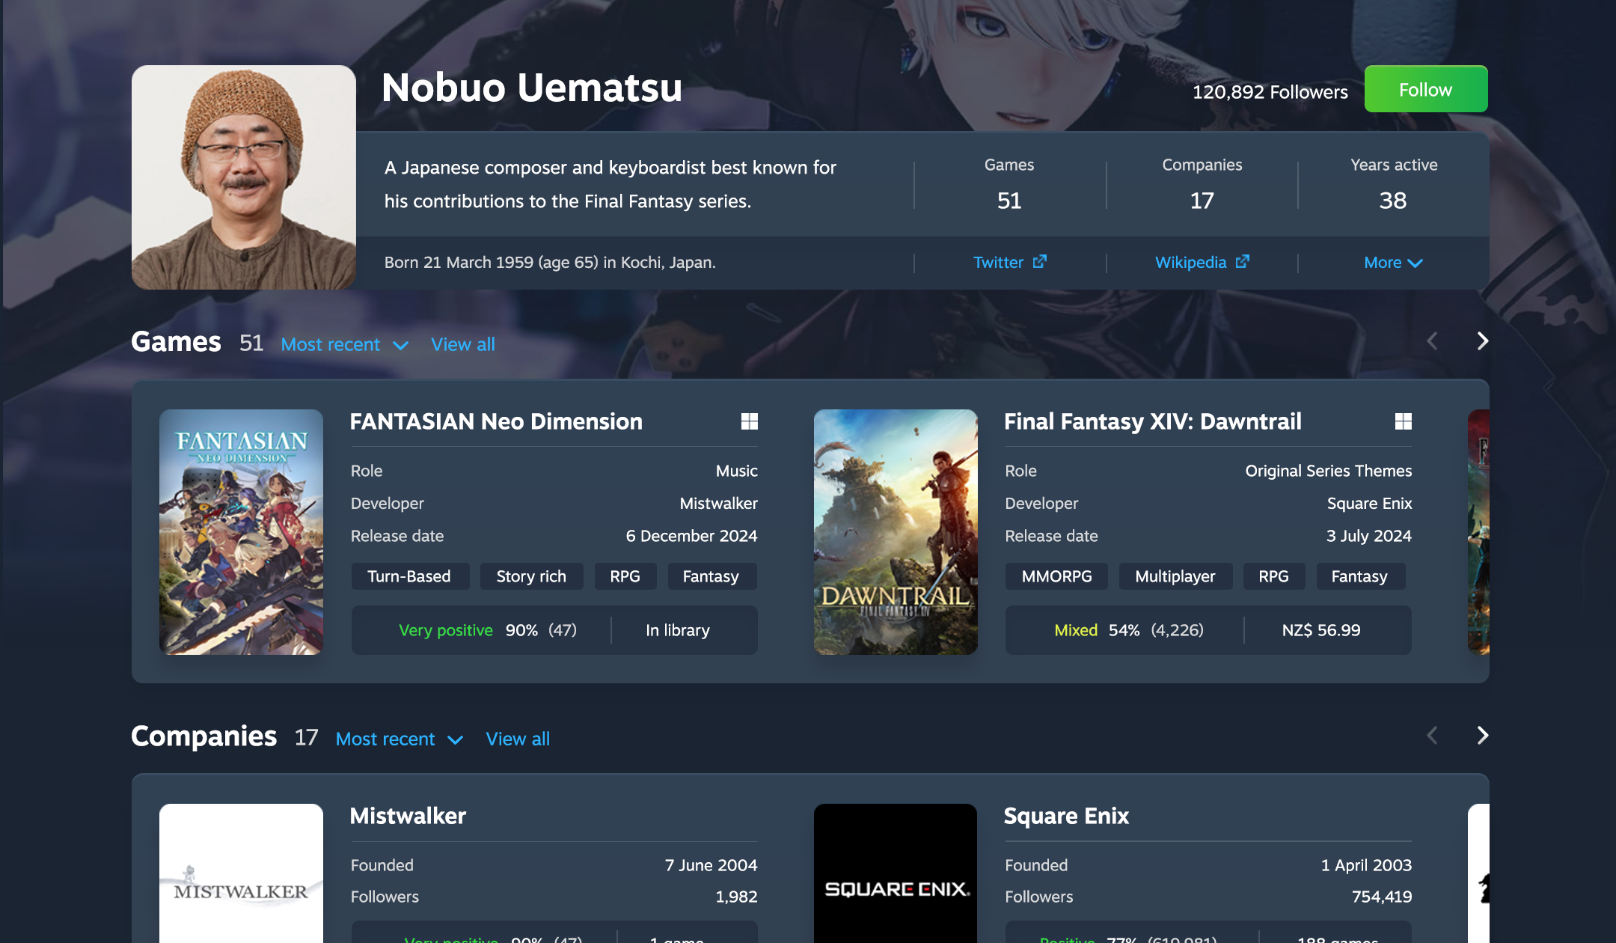1616x943 pixels.
Task: Go to previous games with left arrow
Action: pos(1432,341)
